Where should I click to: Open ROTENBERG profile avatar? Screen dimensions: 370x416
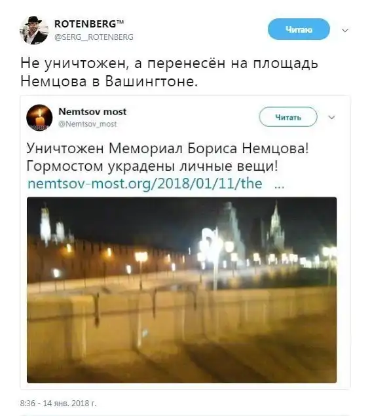[x=34, y=30]
